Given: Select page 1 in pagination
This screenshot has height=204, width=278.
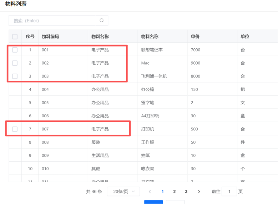Looking at the screenshot, I should [x=163, y=192].
